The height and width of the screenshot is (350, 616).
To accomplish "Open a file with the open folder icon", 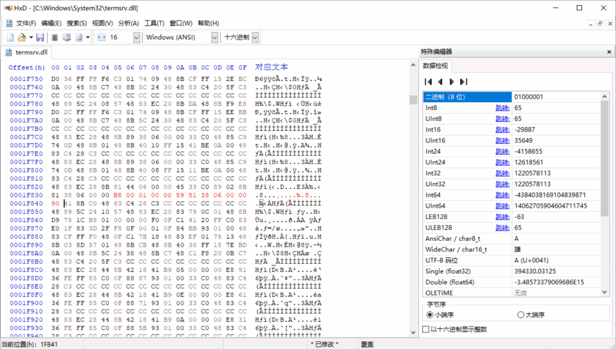I will pyautogui.click(x=22, y=37).
